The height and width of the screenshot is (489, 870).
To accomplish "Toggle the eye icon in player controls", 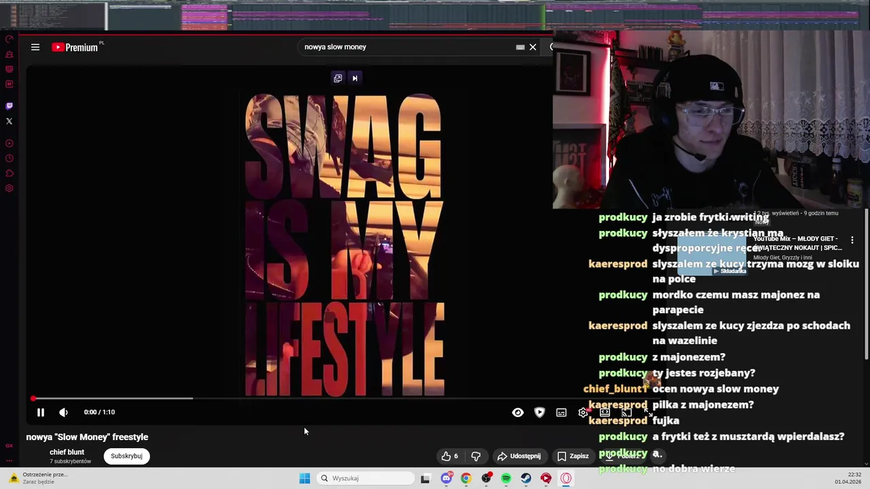I will (518, 412).
